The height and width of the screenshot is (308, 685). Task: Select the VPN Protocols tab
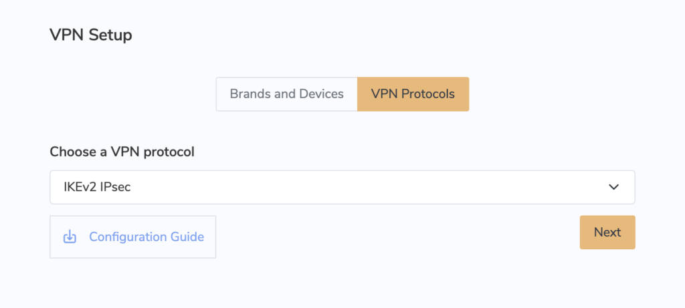click(x=413, y=94)
